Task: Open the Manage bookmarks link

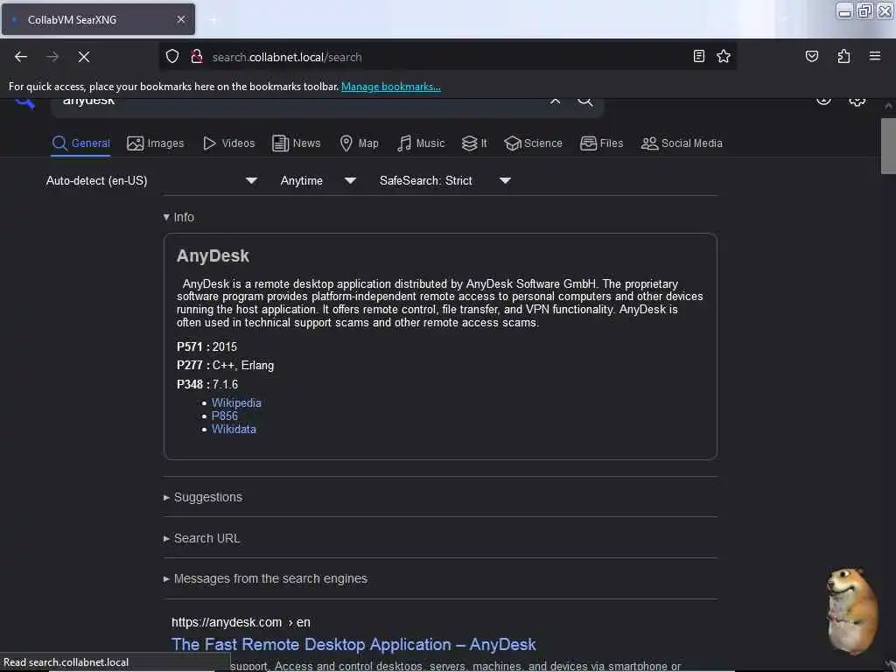Action: click(391, 87)
